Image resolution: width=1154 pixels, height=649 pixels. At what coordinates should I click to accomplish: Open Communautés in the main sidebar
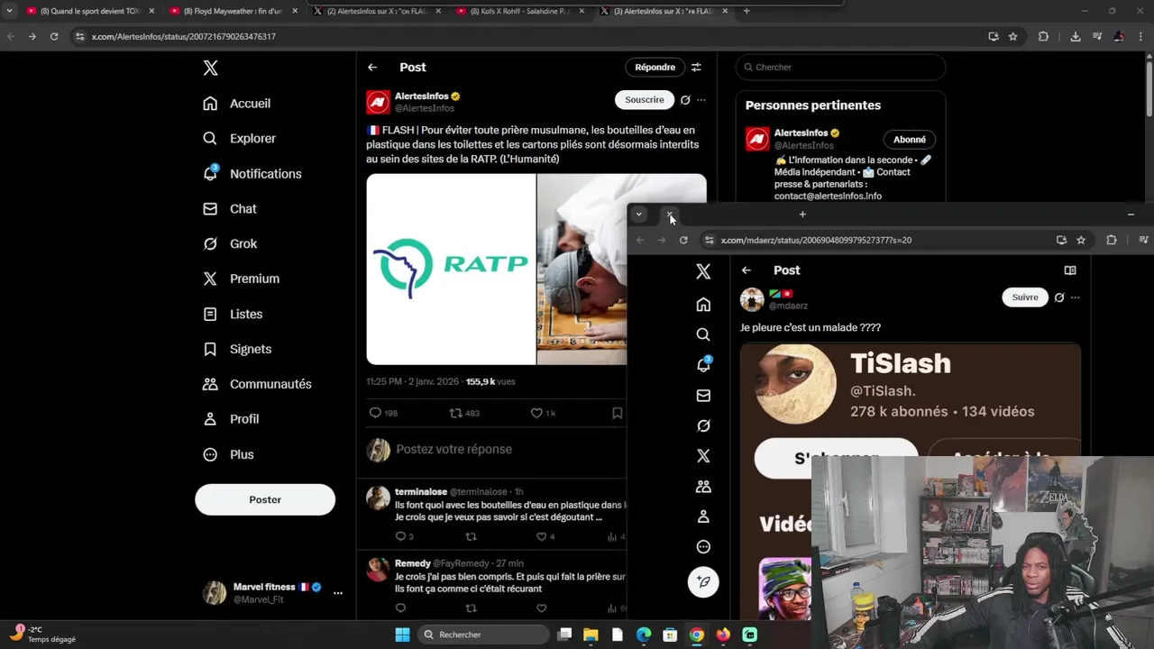pyautogui.click(x=258, y=385)
